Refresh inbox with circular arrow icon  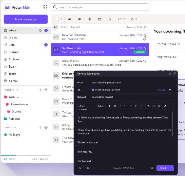coord(40,31)
